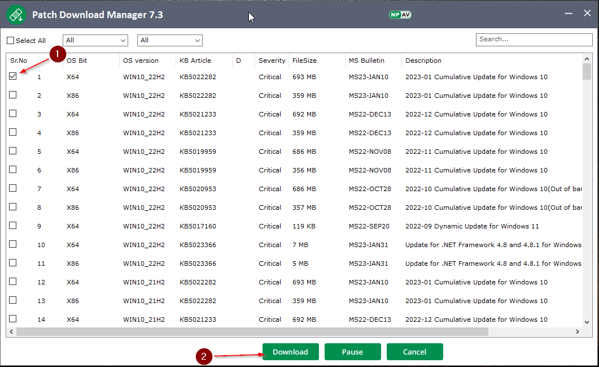This screenshot has width=599, height=367.
Task: Close the Patch Download Manager window
Action: point(587,14)
